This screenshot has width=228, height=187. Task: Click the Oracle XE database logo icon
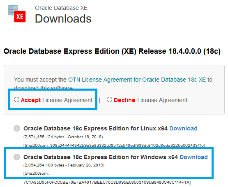17,14
